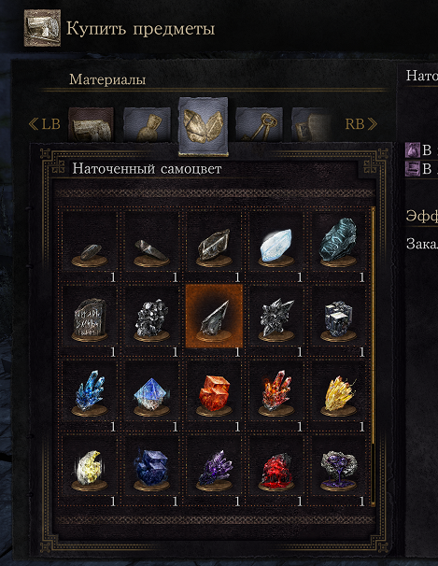This screenshot has width=438, height=566.
Task: Open the chest category tab
Action: [x=91, y=124]
